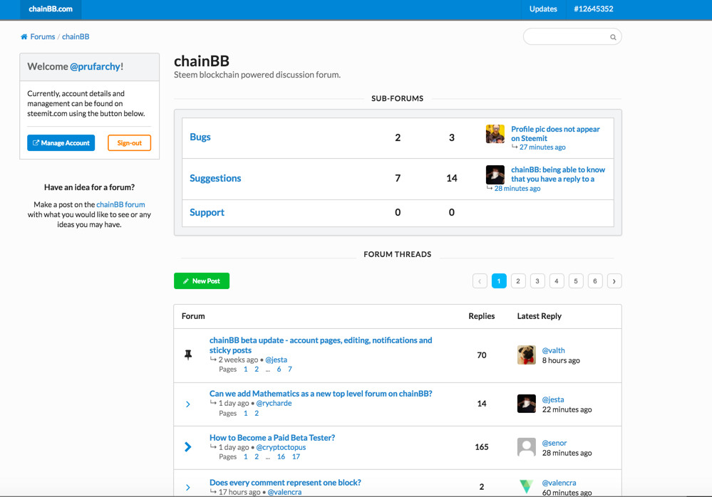Open the chainBB forum link in sidebar
This screenshot has height=497, width=712.
(120, 204)
